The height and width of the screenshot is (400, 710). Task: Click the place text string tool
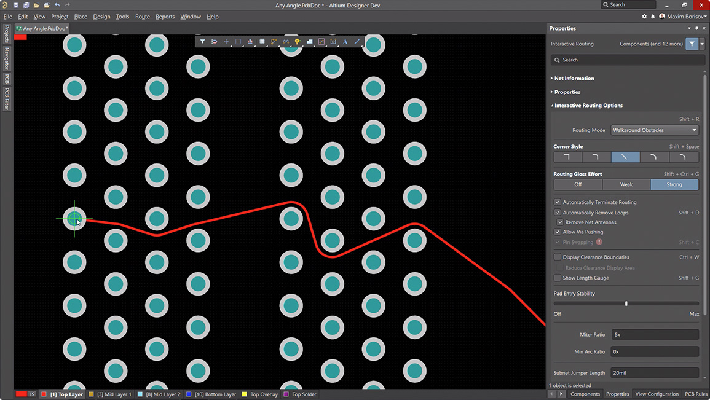click(345, 42)
